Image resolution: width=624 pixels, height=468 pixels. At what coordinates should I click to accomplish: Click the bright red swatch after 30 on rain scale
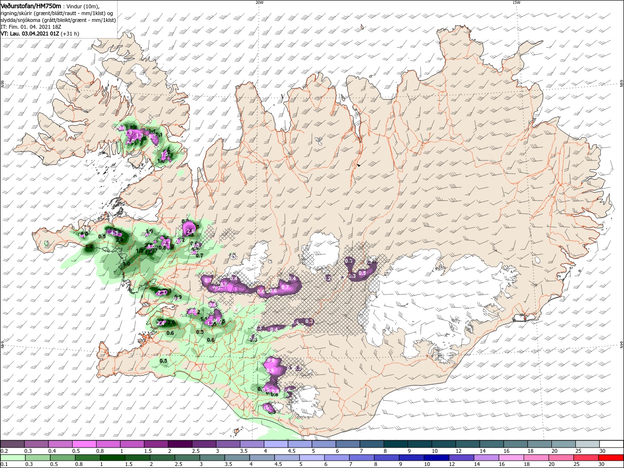pyautogui.click(x=610, y=458)
